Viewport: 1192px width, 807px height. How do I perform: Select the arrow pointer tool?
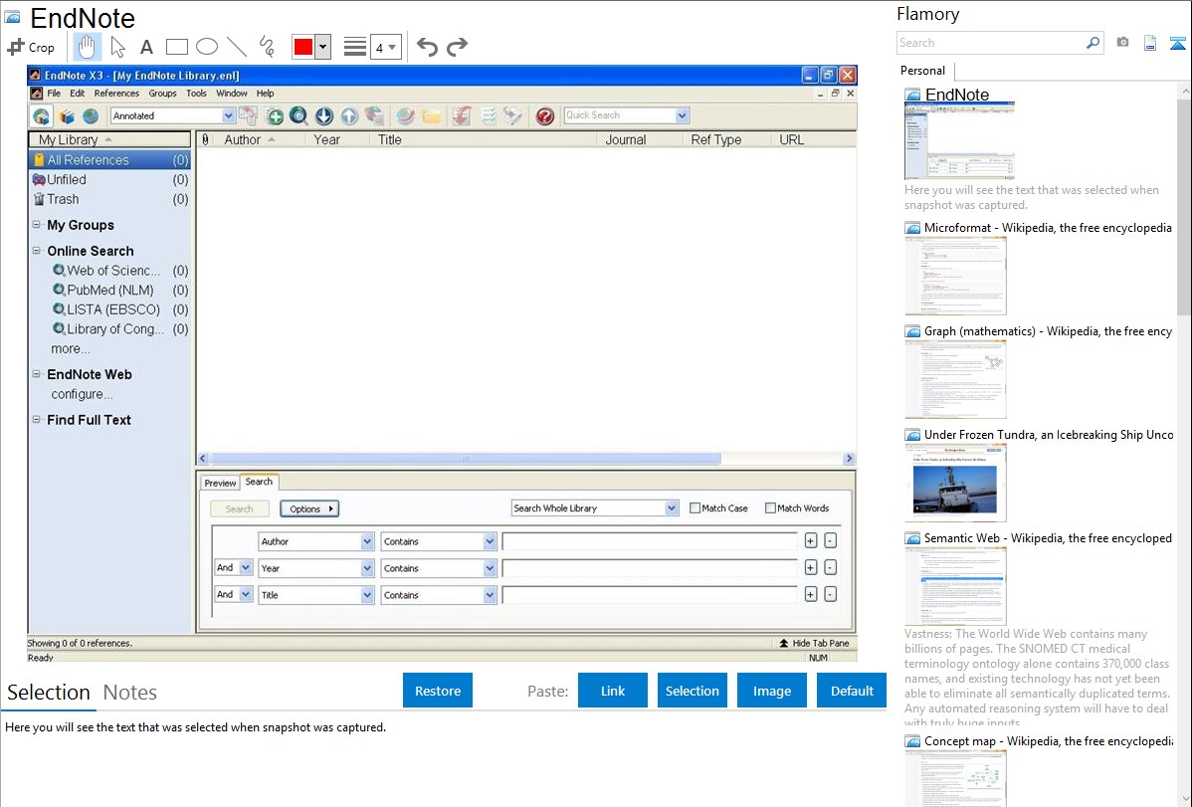[117, 47]
